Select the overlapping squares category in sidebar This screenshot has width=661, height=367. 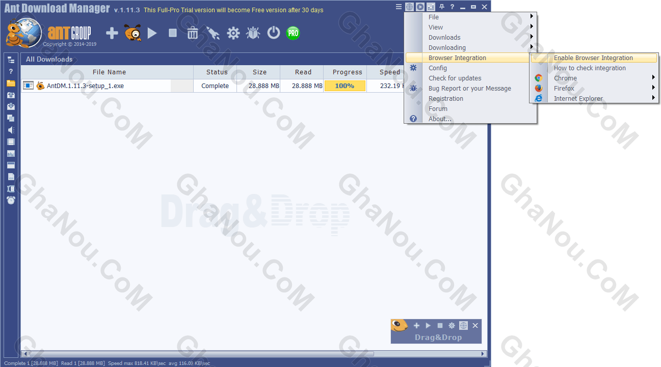11,118
